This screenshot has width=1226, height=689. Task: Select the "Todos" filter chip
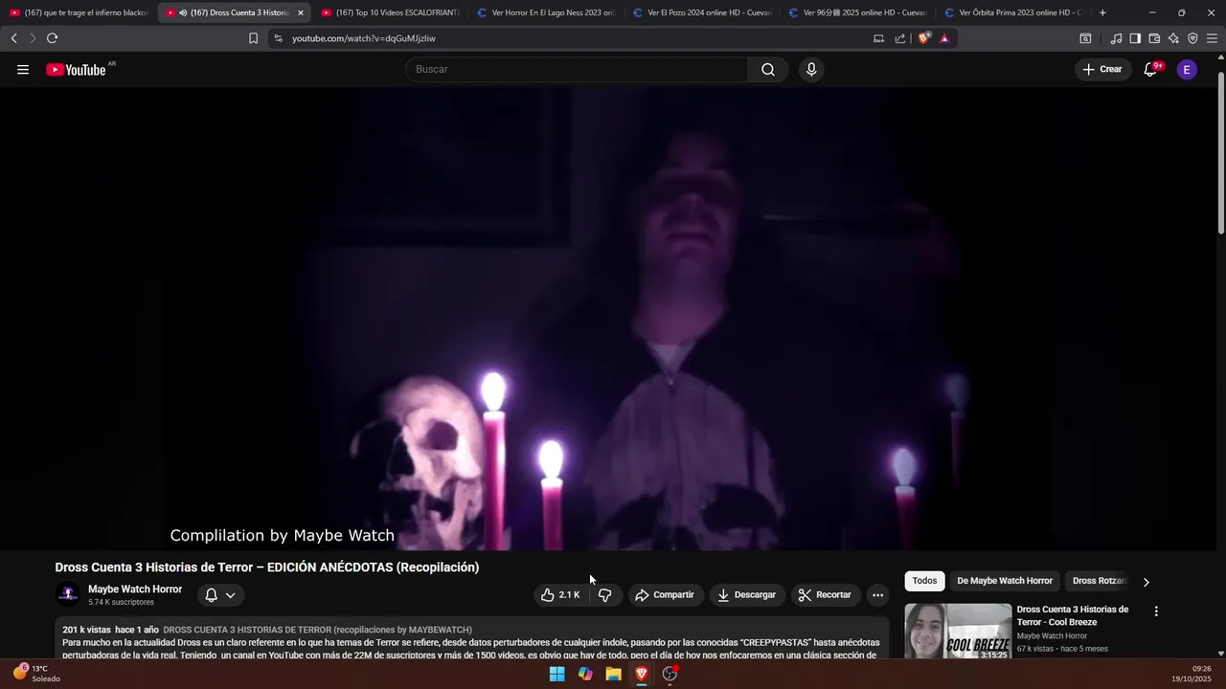(924, 581)
